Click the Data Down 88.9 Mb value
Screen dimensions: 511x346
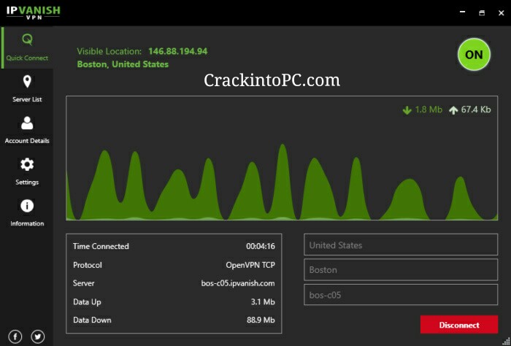click(x=261, y=320)
